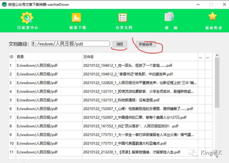Select file 20210122_152007_2_中国提供的口罩
The width and height of the screenshot is (229, 163).
tap(140, 117)
